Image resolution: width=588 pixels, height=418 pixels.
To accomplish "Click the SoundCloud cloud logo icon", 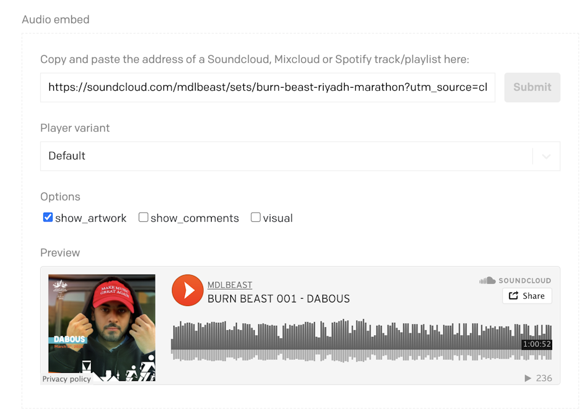I will click(x=487, y=281).
